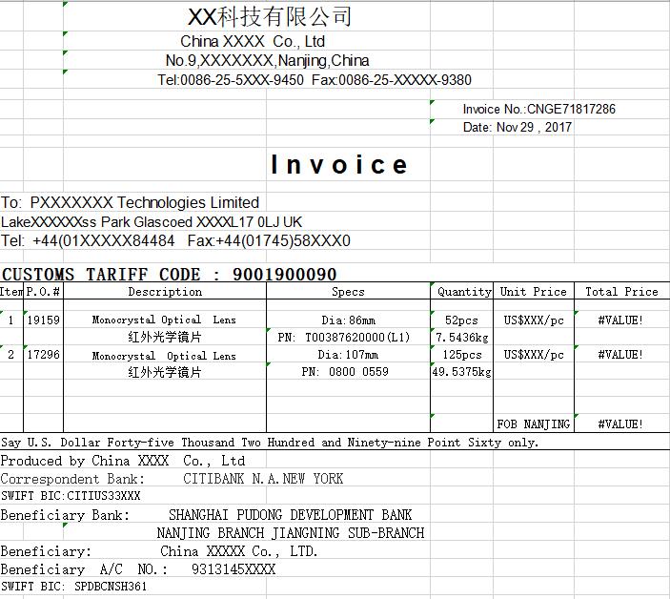Click the 'Item' column header
The height and width of the screenshot is (599, 670).
pyautogui.click(x=11, y=292)
